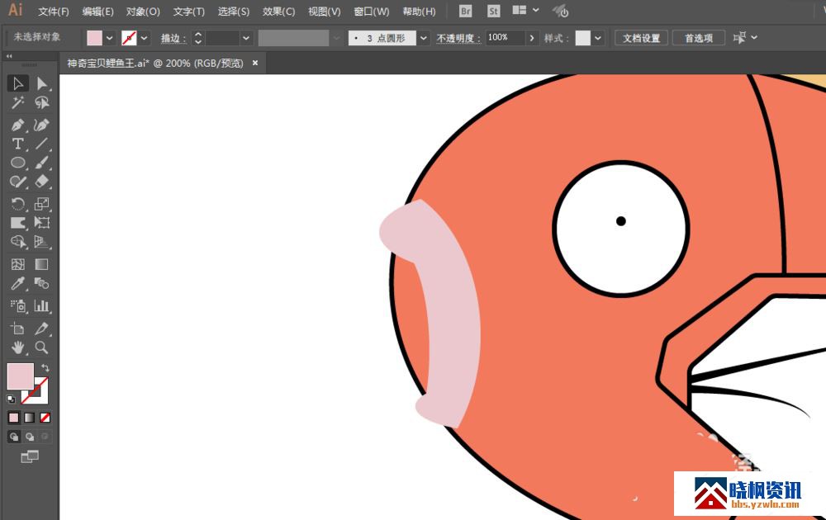Select the Free Transform tool
This screenshot has width=826, height=520.
[x=41, y=223]
